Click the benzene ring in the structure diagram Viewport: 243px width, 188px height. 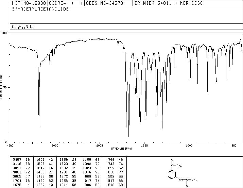(172, 175)
